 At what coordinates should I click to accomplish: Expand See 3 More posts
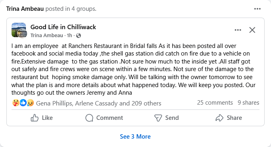coord(135,137)
